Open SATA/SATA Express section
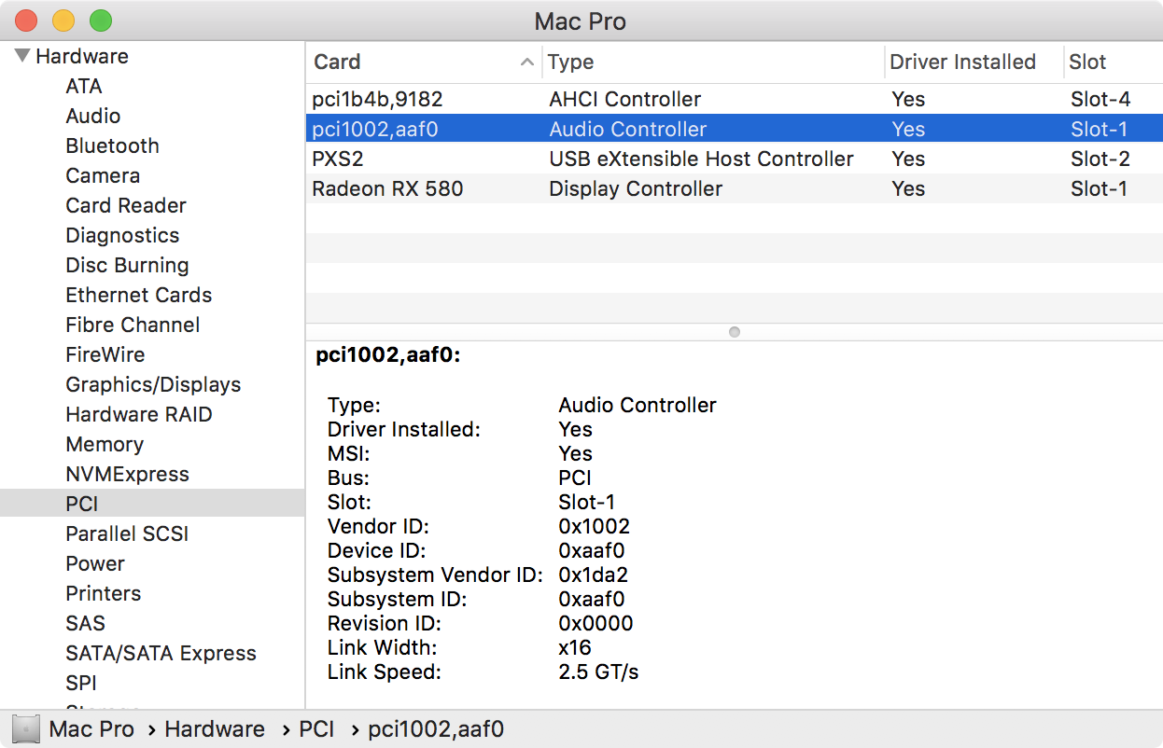This screenshot has width=1163, height=748. (x=161, y=653)
